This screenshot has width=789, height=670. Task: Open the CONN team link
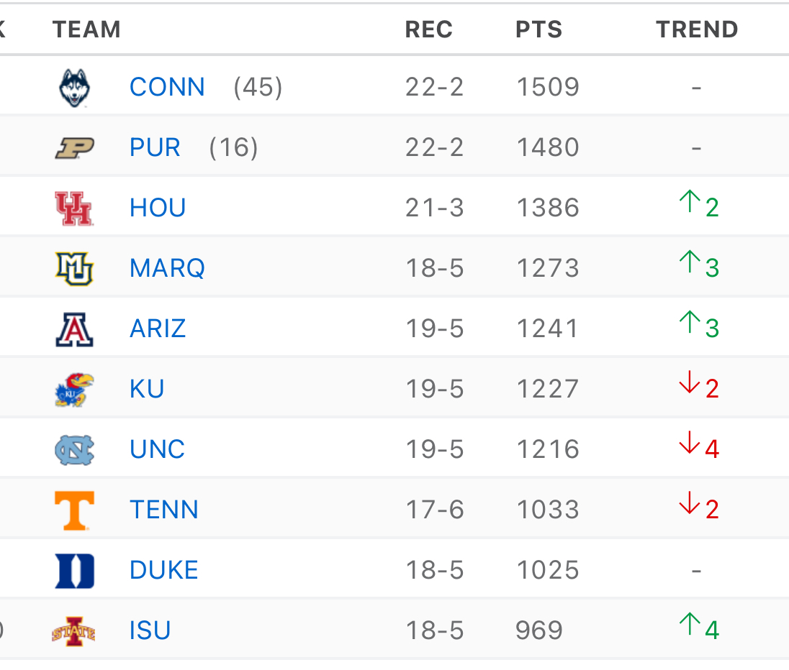[167, 87]
